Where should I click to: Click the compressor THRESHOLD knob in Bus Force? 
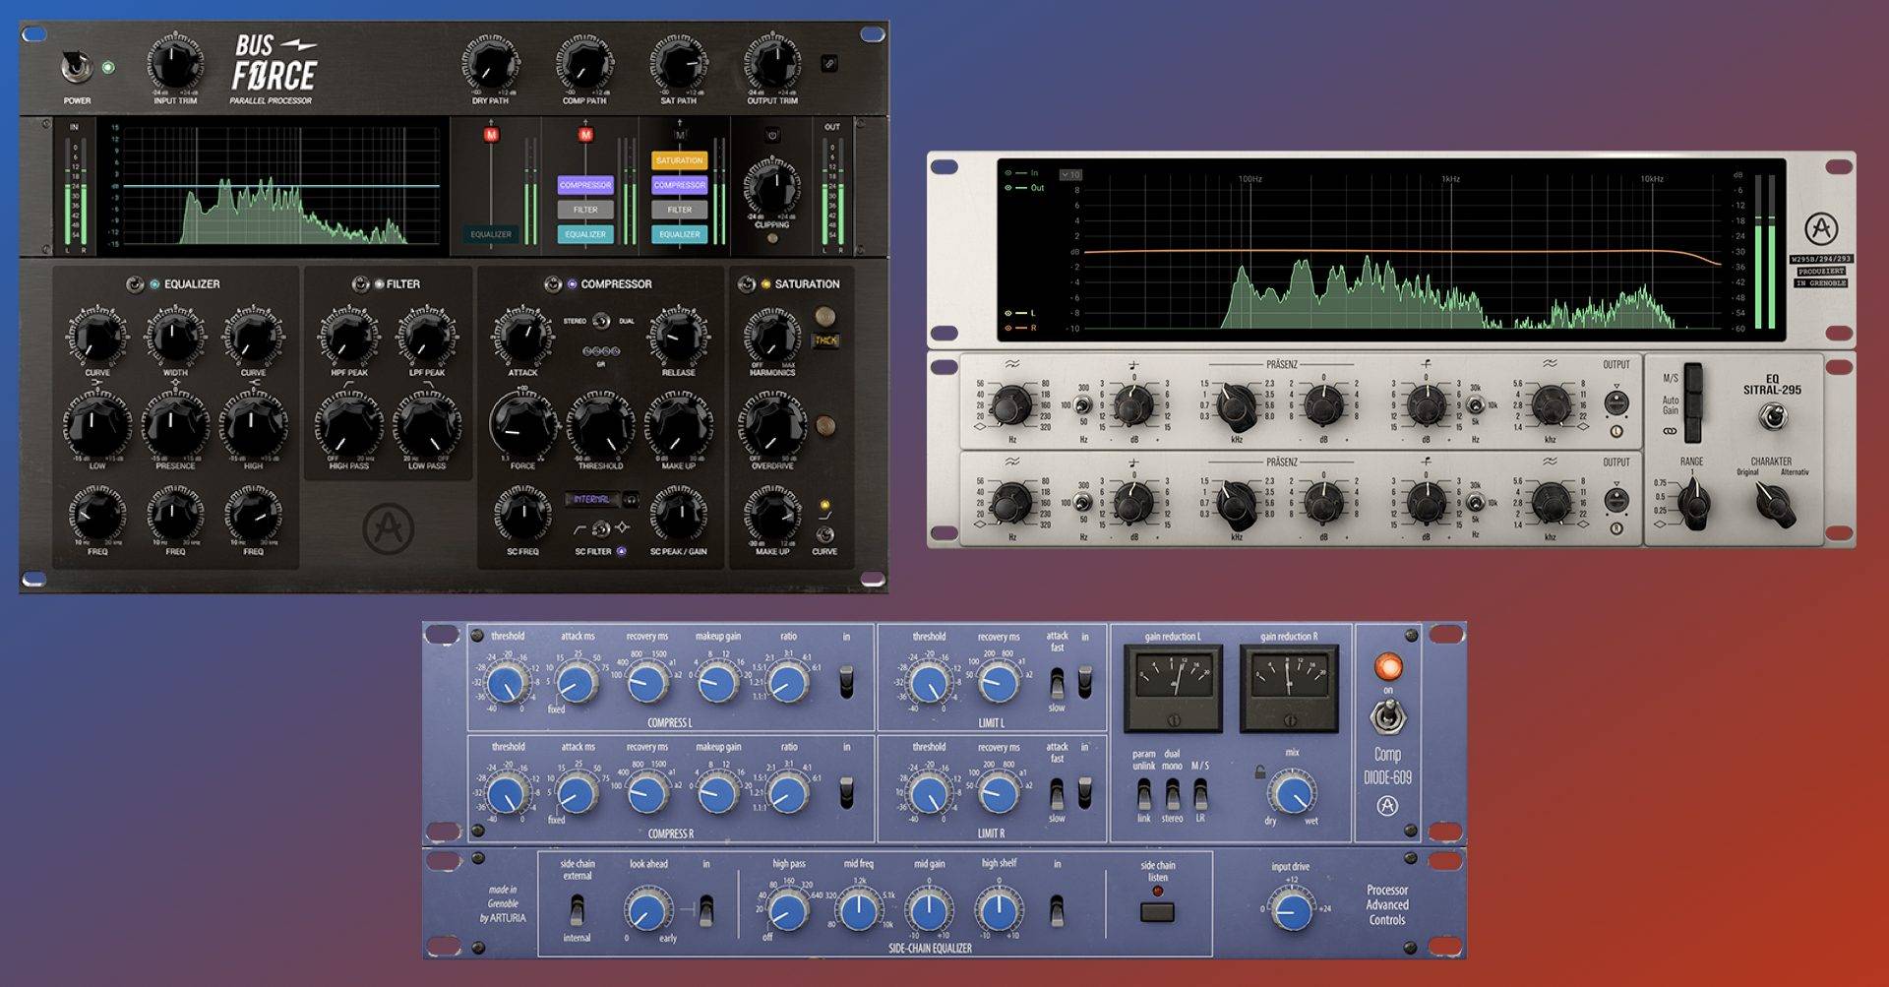point(600,425)
